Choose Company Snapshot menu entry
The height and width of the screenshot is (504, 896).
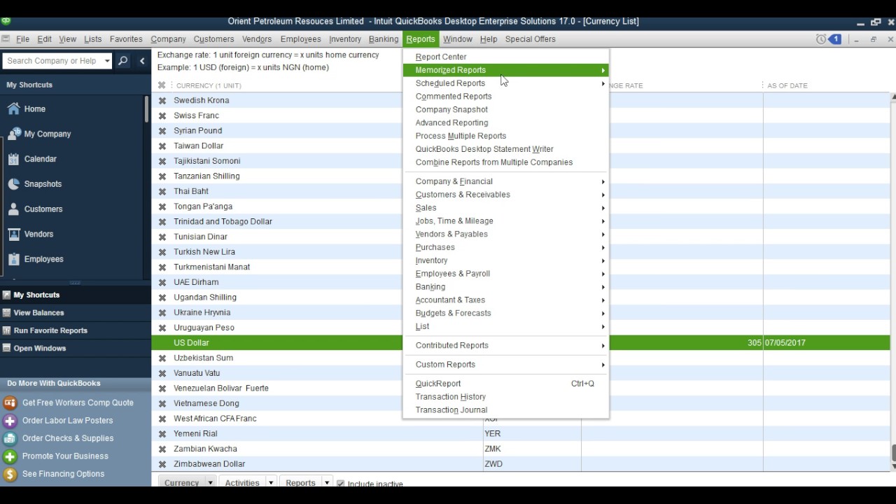[x=451, y=109]
